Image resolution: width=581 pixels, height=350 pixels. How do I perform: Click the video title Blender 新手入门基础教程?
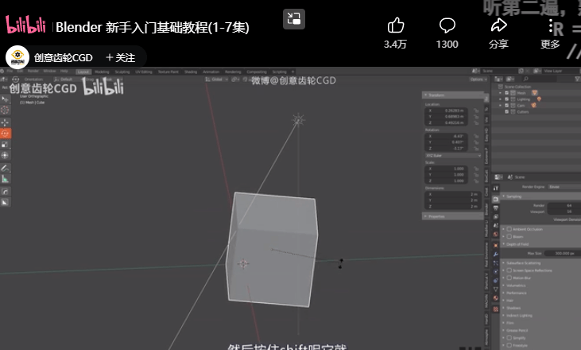[153, 27]
